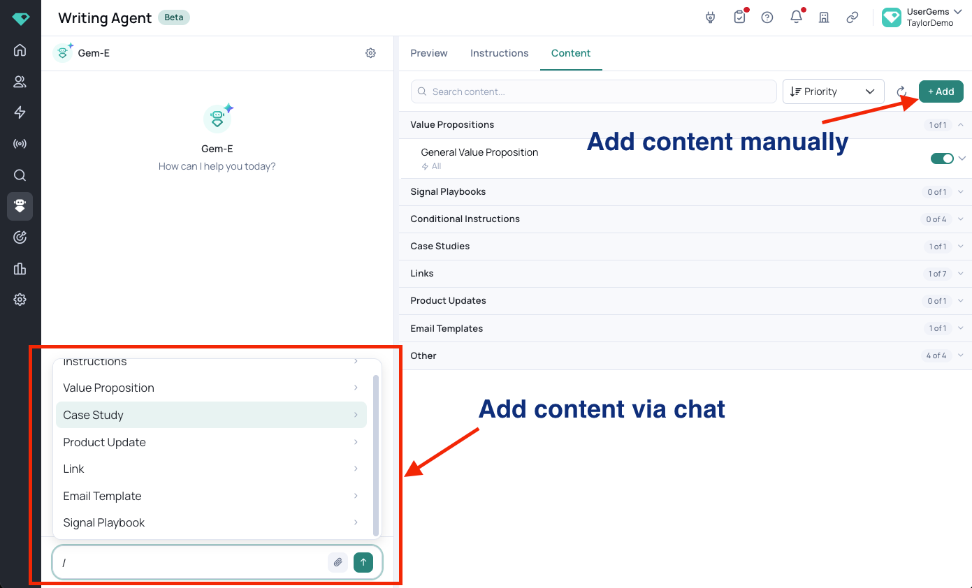Image resolution: width=972 pixels, height=588 pixels.
Task: Open the signals broadcast sidebar icon
Action: point(20,144)
